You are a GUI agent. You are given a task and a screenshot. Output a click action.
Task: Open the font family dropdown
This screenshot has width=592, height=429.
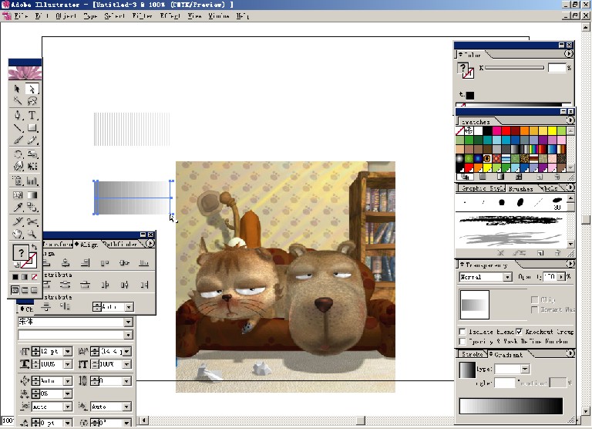[129, 322]
